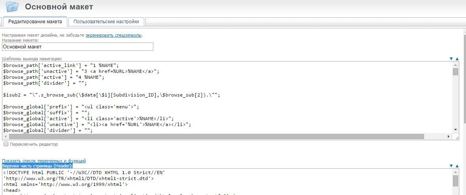This screenshot has width=466, height=195.
Task: Shrink navigation templates area with down triangle
Action: click(x=451, y=59)
